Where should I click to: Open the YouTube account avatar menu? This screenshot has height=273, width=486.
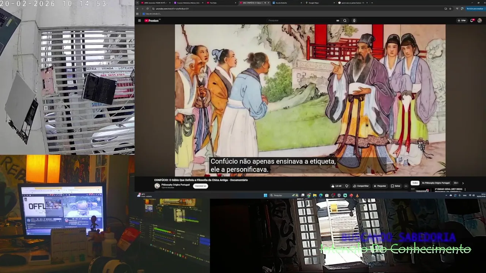pos(480,20)
